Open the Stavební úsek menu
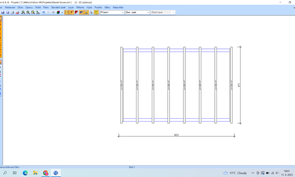The height and width of the screenshot is (177, 295). tap(58, 7)
